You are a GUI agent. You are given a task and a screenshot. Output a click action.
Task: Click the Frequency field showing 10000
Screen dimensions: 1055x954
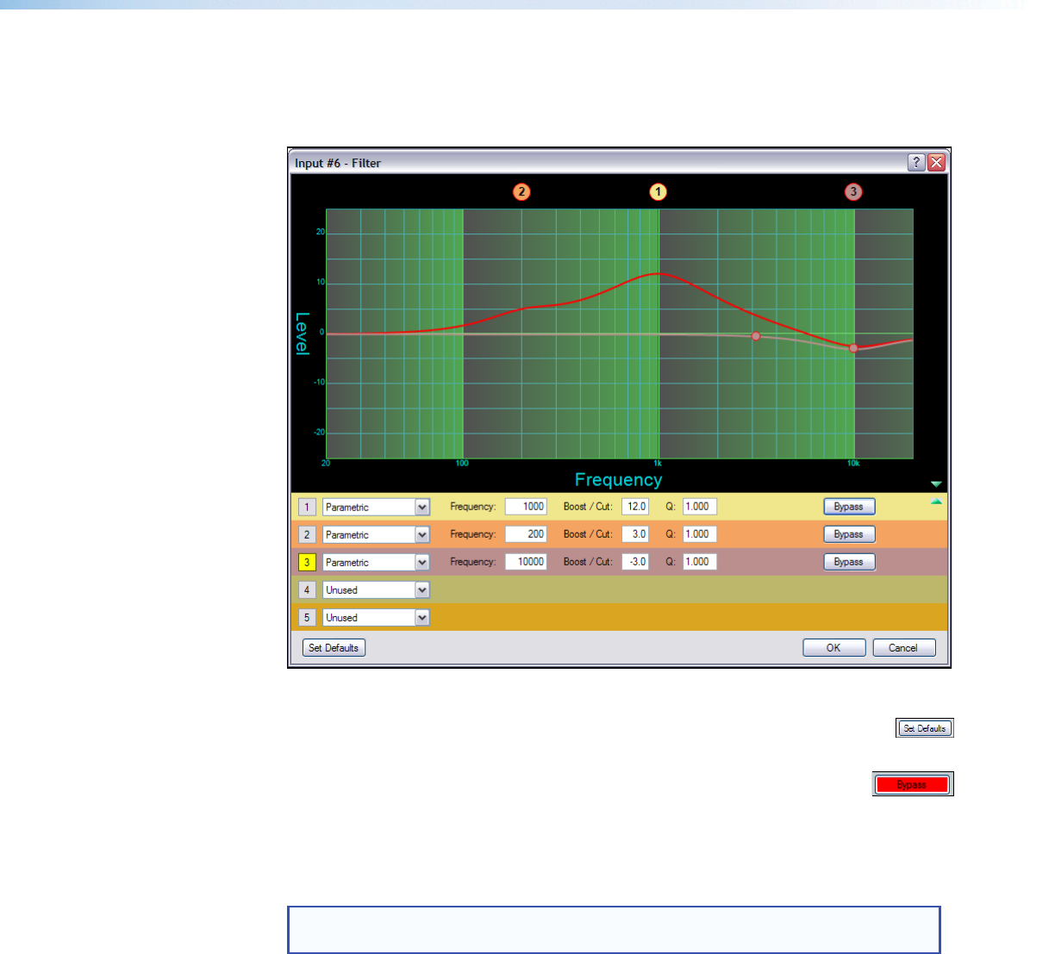(x=526, y=562)
